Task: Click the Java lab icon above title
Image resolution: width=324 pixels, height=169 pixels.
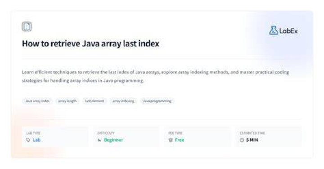Action: point(27,26)
